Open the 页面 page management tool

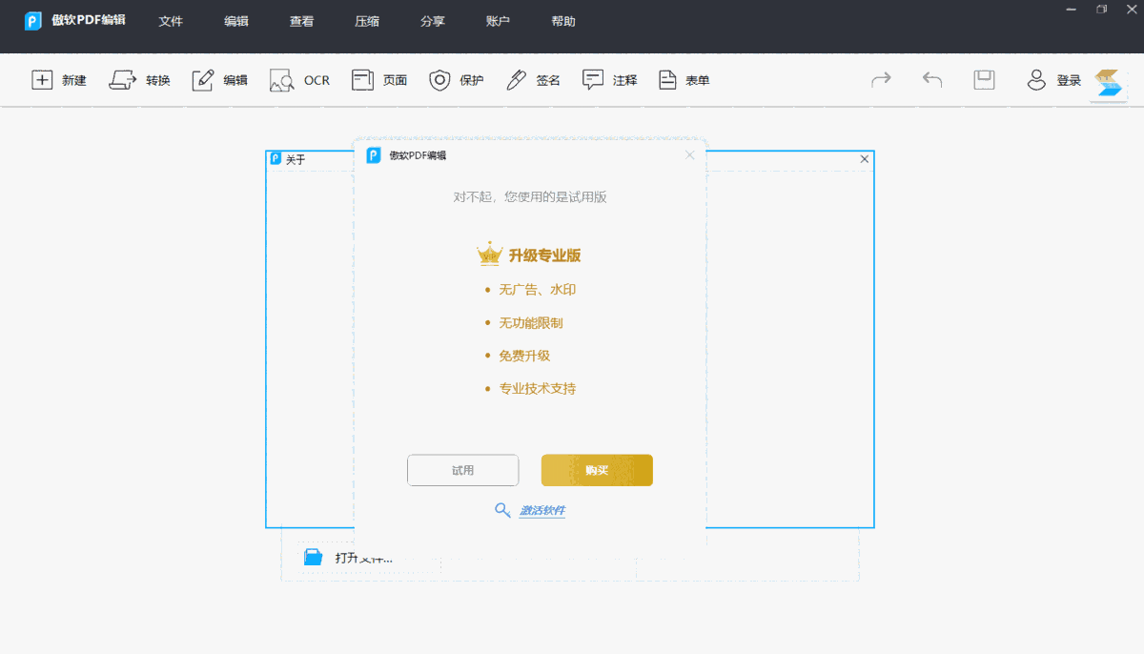pyautogui.click(x=378, y=80)
